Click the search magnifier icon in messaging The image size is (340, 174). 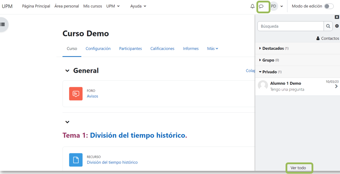[x=328, y=26]
